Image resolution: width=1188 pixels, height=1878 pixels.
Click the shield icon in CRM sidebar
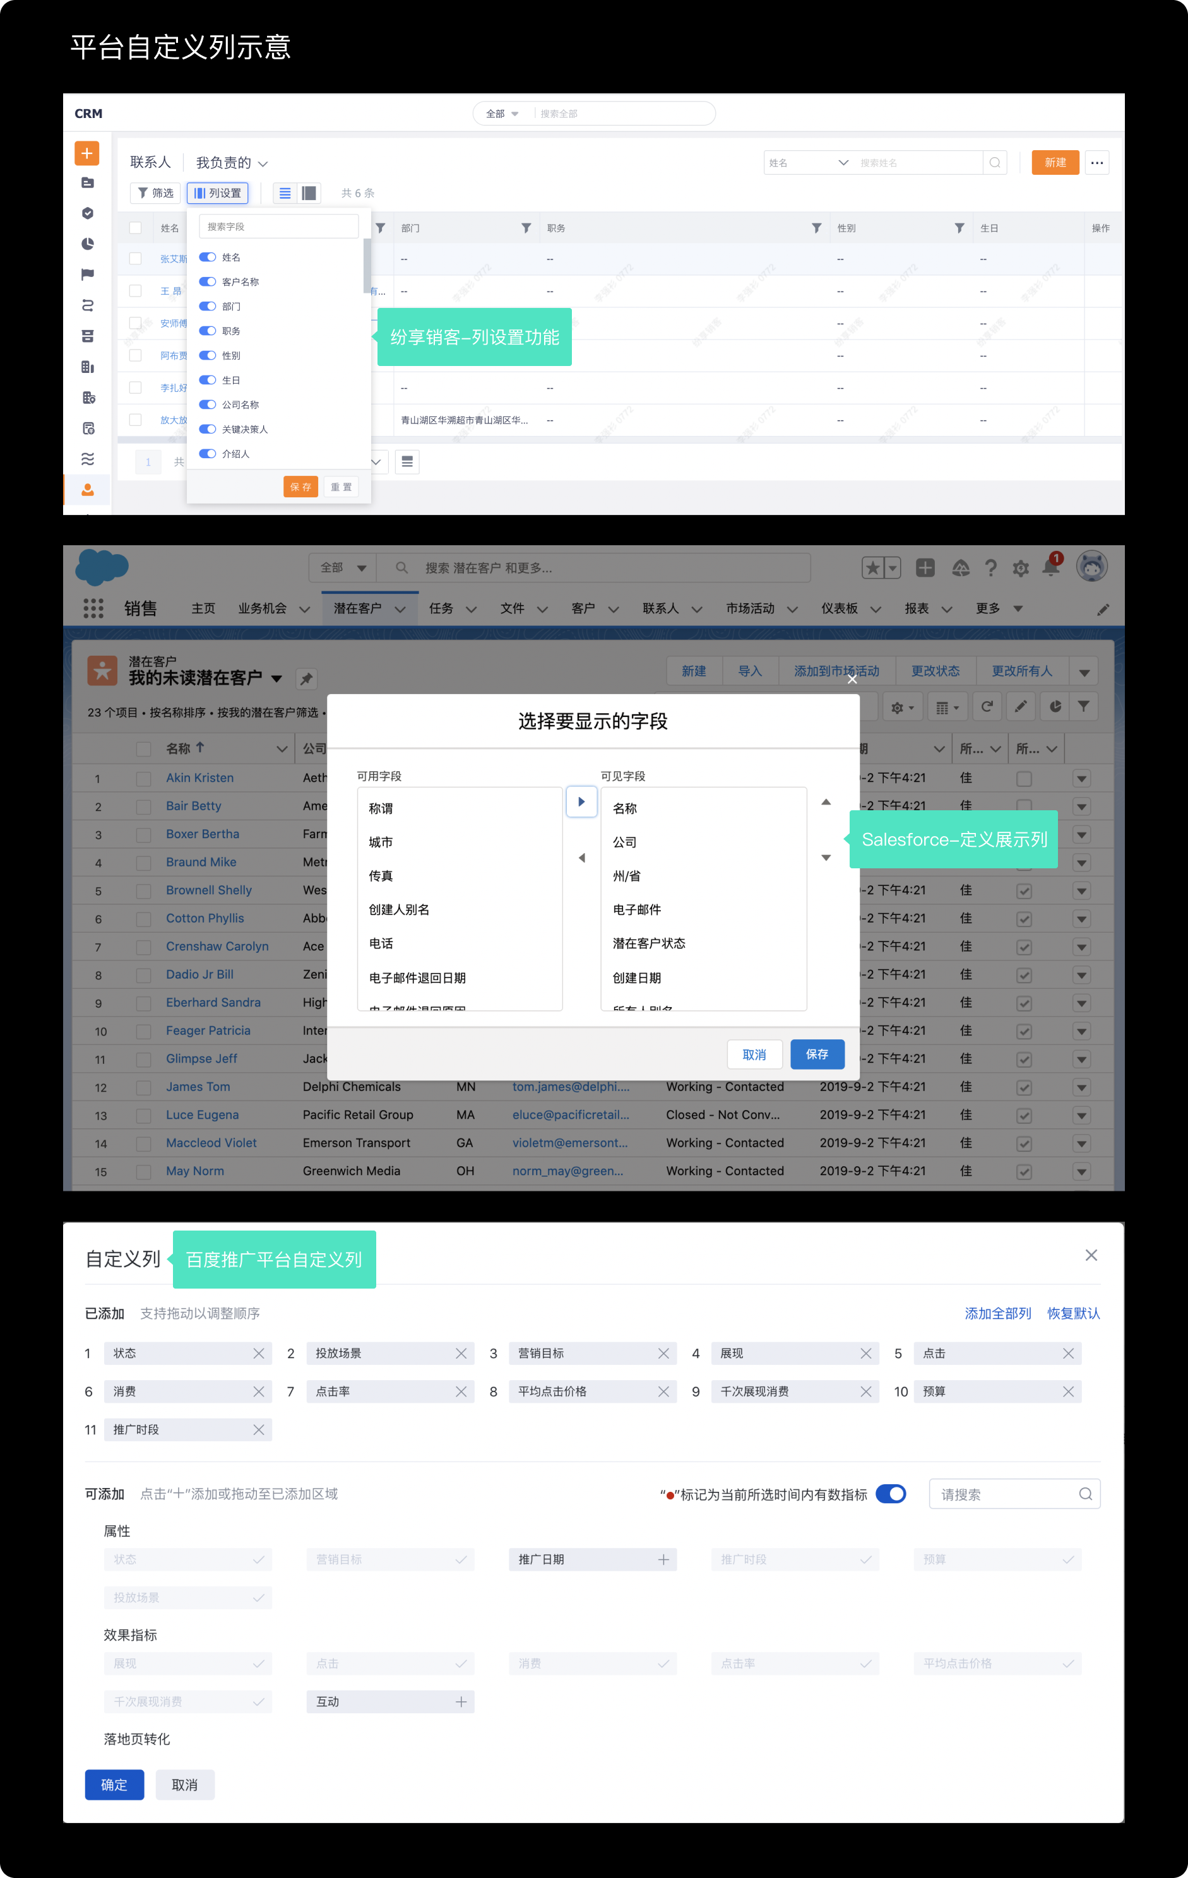tap(87, 213)
